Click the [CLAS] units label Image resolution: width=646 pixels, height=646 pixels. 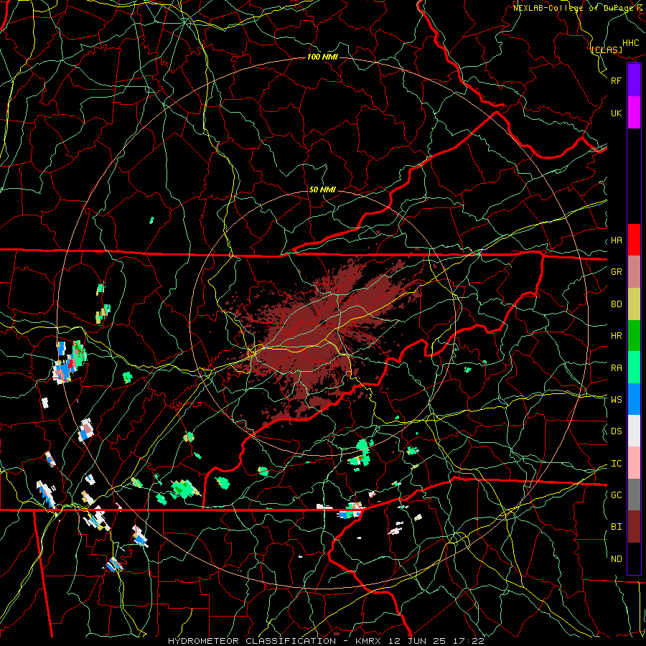(607, 50)
